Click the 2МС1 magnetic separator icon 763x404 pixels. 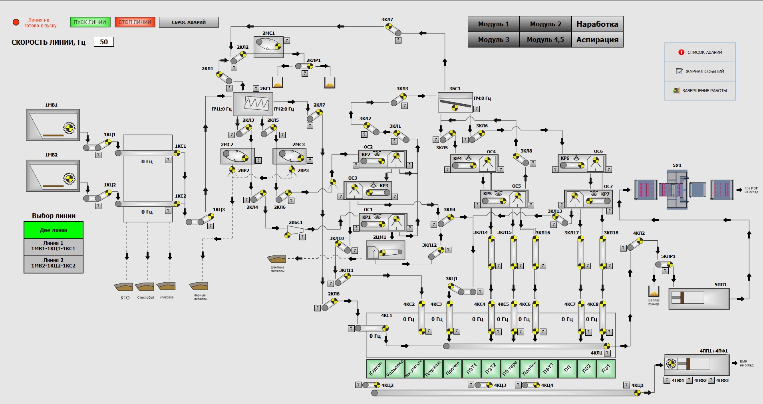click(x=268, y=47)
